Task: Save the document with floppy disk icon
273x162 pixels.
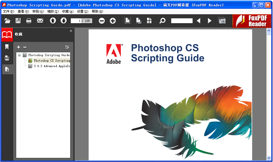Action: pos(18,21)
